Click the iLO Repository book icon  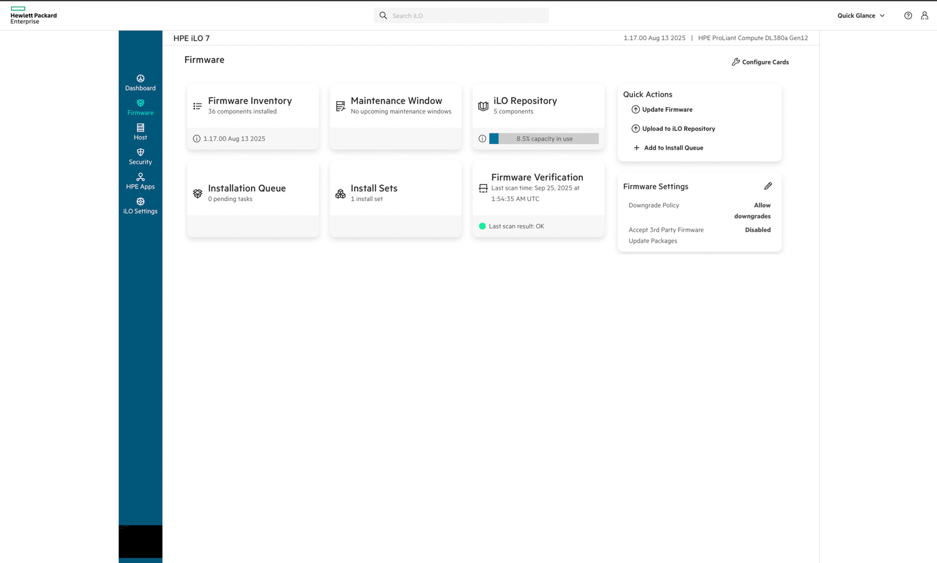[483, 106]
